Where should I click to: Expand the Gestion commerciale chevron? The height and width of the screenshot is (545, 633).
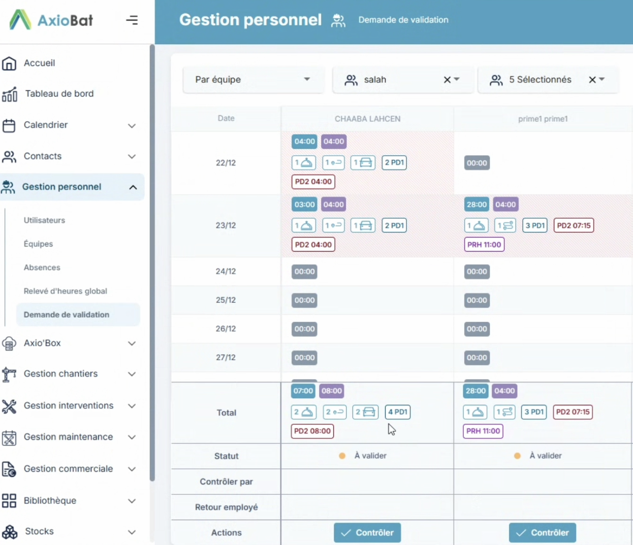[132, 469]
